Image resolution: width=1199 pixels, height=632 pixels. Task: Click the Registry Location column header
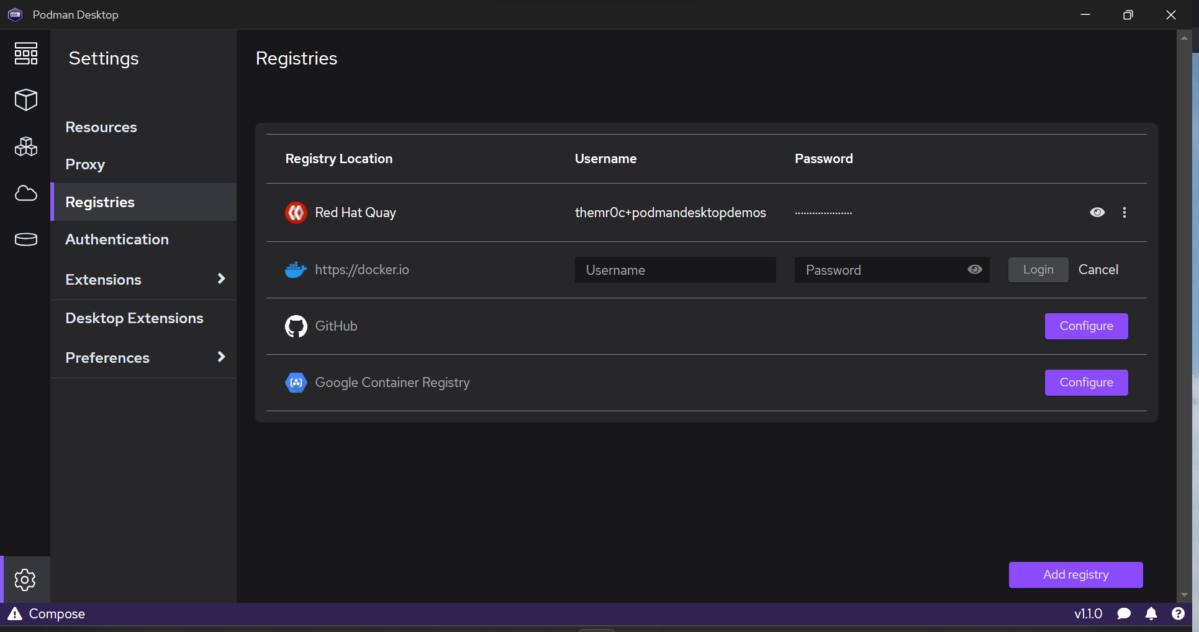pos(339,159)
